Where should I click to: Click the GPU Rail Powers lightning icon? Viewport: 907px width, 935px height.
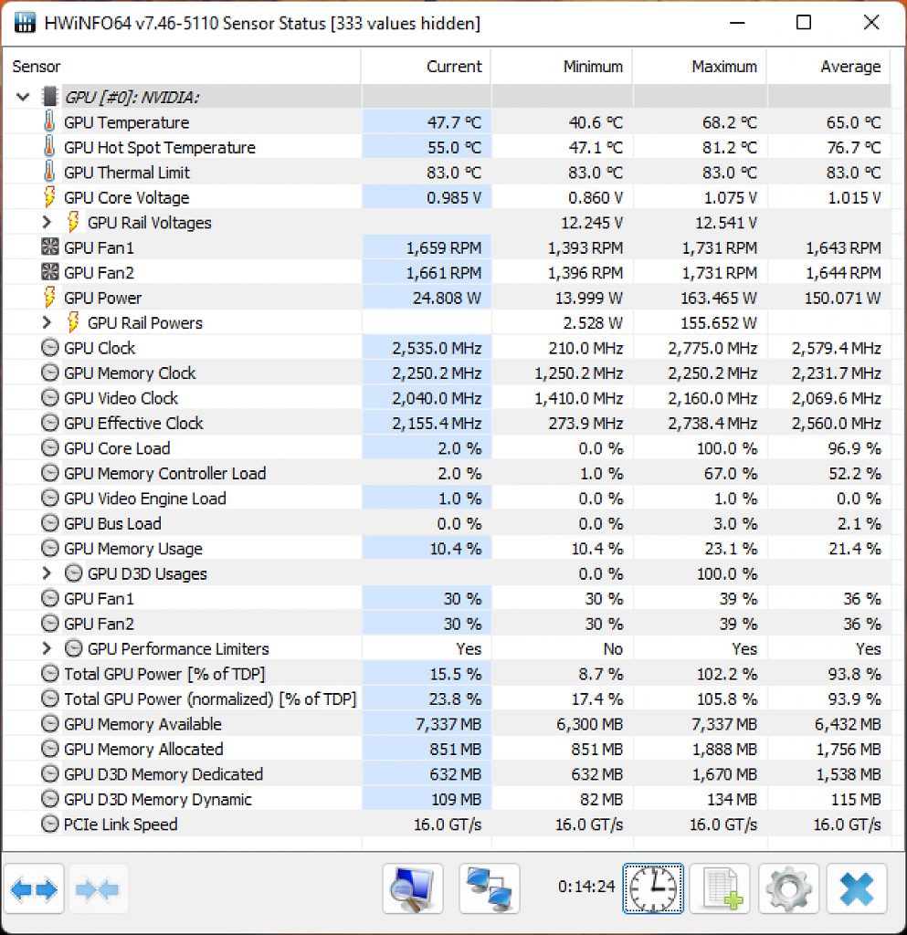(x=73, y=322)
